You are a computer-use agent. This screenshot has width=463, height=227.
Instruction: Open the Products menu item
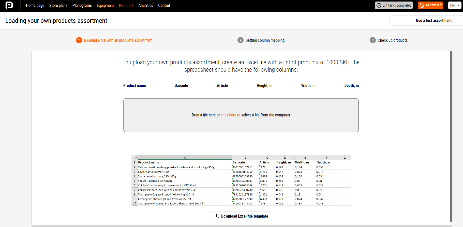coord(126,5)
